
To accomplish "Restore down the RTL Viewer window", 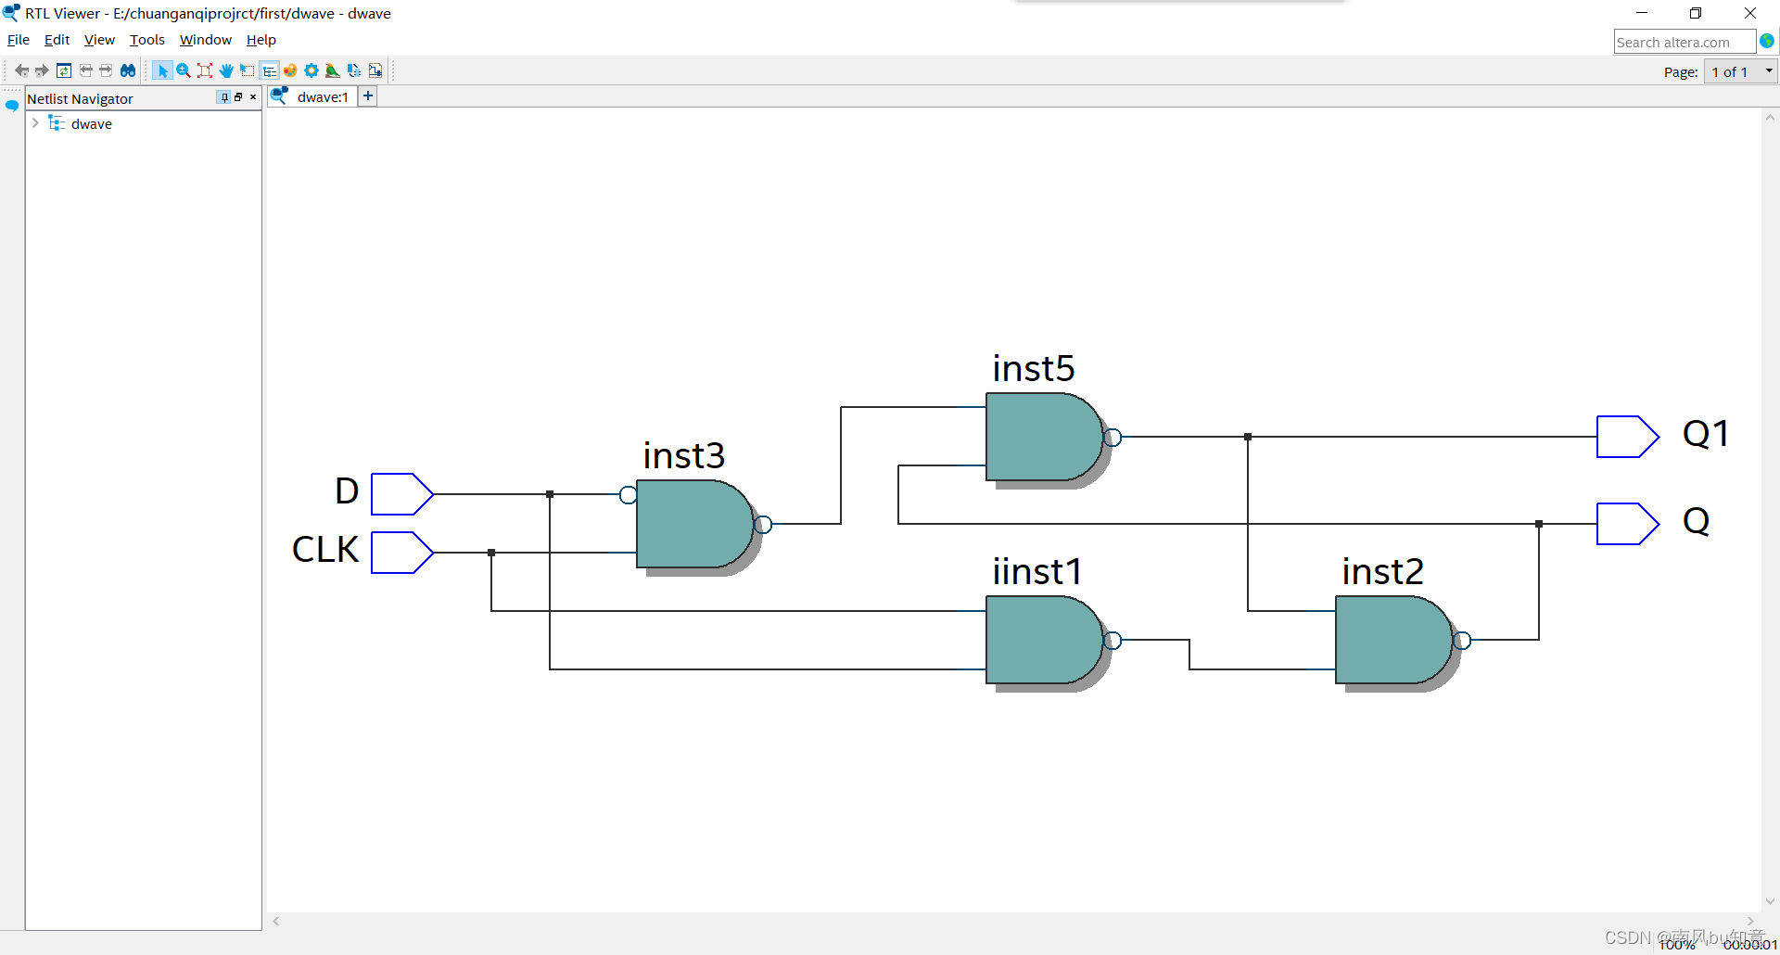I will click(x=1696, y=13).
